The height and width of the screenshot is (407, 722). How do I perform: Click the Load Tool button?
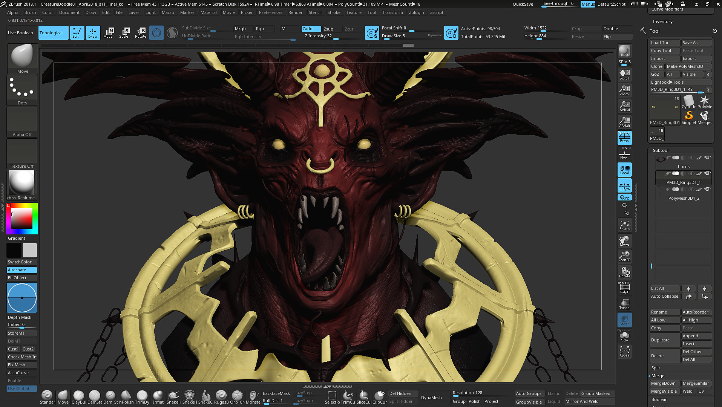point(665,43)
